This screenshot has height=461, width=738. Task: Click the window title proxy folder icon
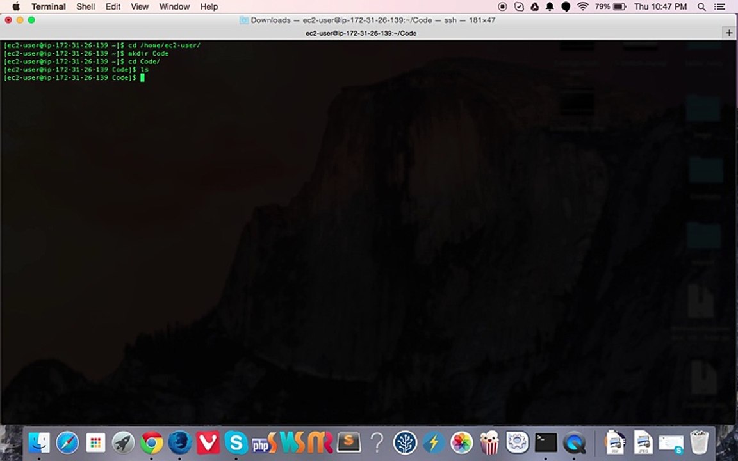point(244,20)
